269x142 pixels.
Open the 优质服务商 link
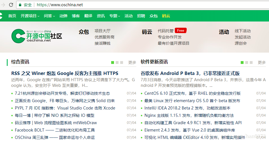104,37
